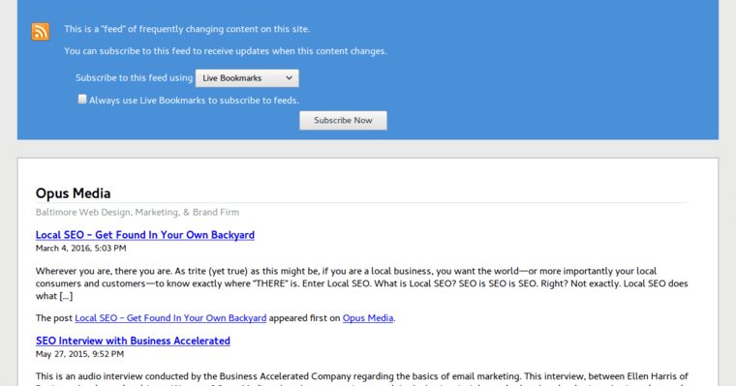Visit the Opus Media inline link
The height and width of the screenshot is (386, 736).
coord(368,318)
